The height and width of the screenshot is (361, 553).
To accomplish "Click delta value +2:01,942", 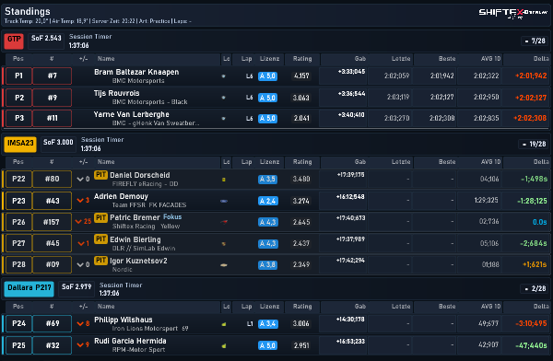I will coord(531,76).
